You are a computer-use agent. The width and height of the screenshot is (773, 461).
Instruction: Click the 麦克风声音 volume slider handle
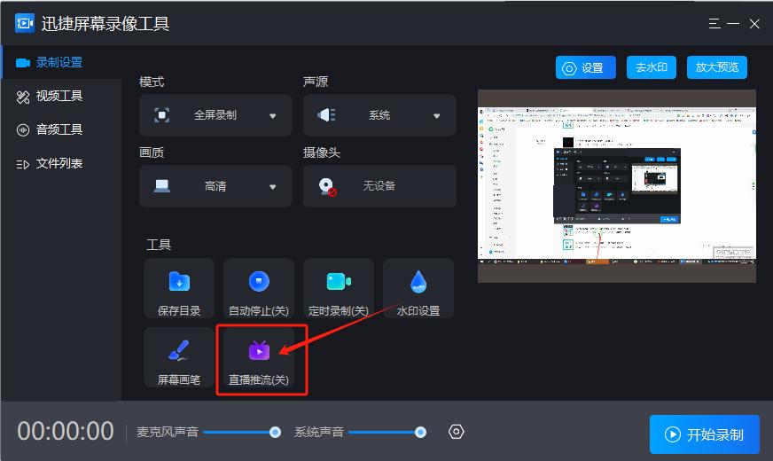[275, 433]
